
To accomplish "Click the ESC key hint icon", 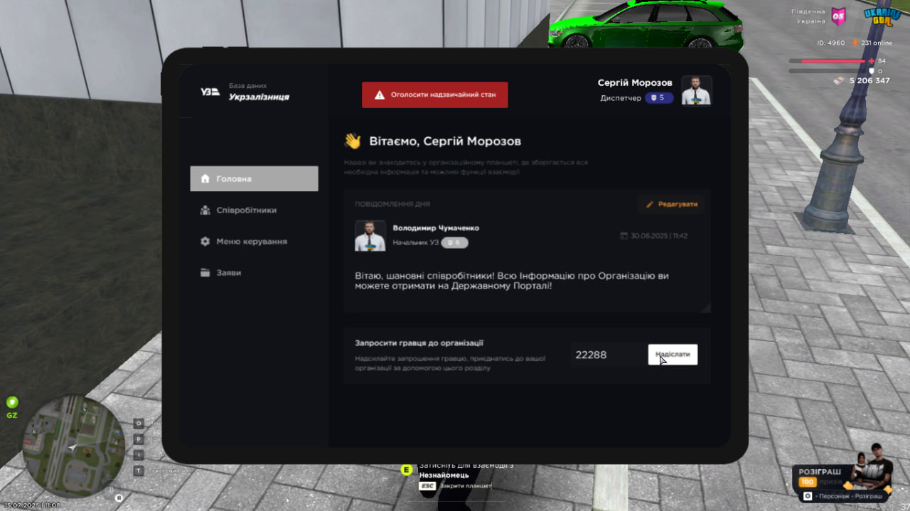I will tap(427, 485).
